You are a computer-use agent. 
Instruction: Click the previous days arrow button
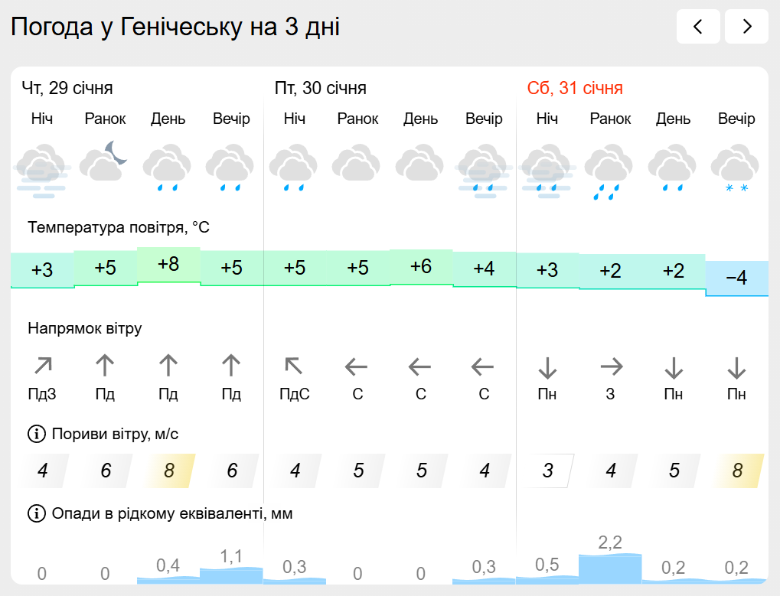(698, 27)
